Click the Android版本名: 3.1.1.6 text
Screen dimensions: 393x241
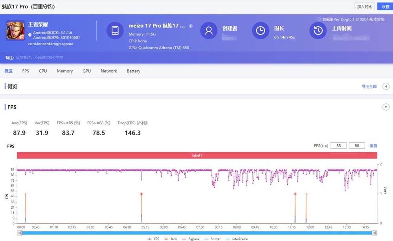click(x=53, y=32)
